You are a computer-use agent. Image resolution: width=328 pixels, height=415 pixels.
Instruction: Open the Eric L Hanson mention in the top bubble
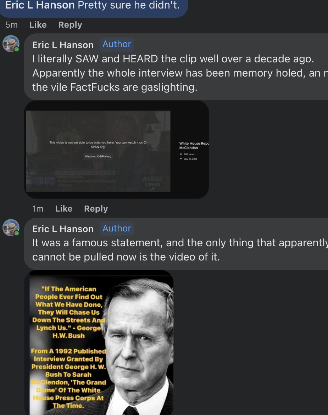(x=40, y=5)
